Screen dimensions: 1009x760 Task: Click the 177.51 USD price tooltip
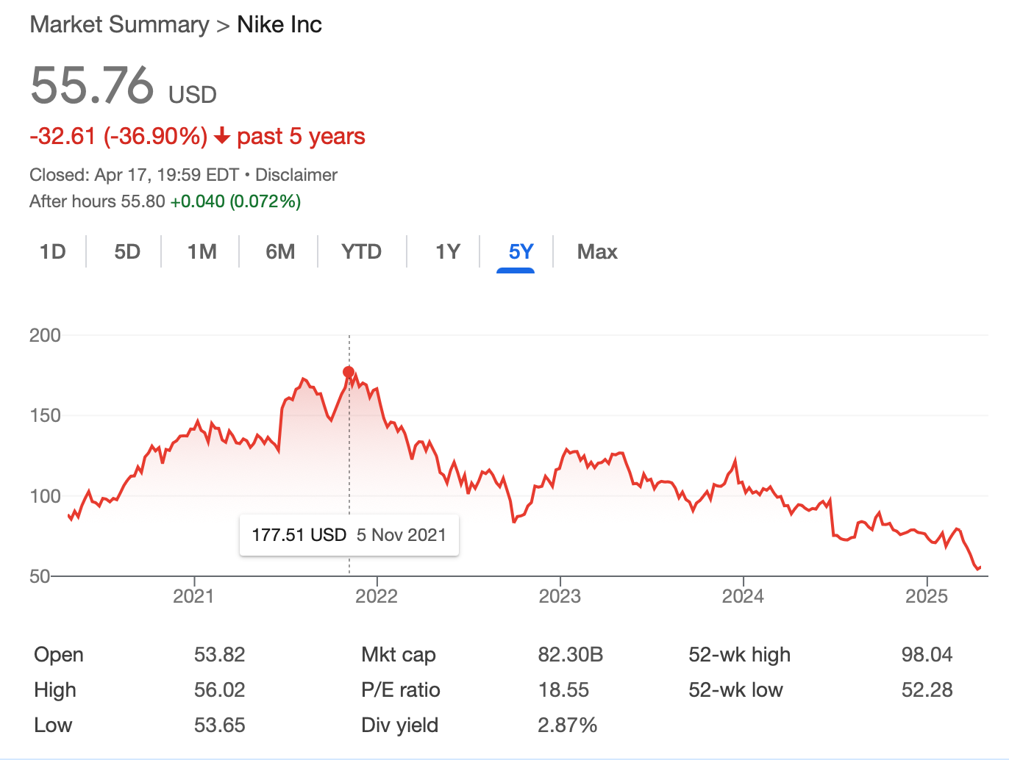pyautogui.click(x=349, y=535)
